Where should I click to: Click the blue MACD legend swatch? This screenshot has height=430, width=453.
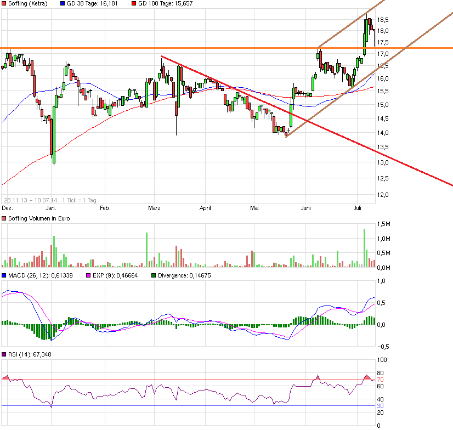click(x=4, y=275)
